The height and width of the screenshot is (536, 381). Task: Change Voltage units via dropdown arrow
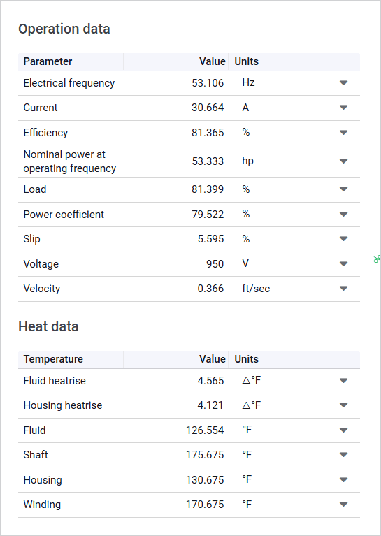[343, 263]
